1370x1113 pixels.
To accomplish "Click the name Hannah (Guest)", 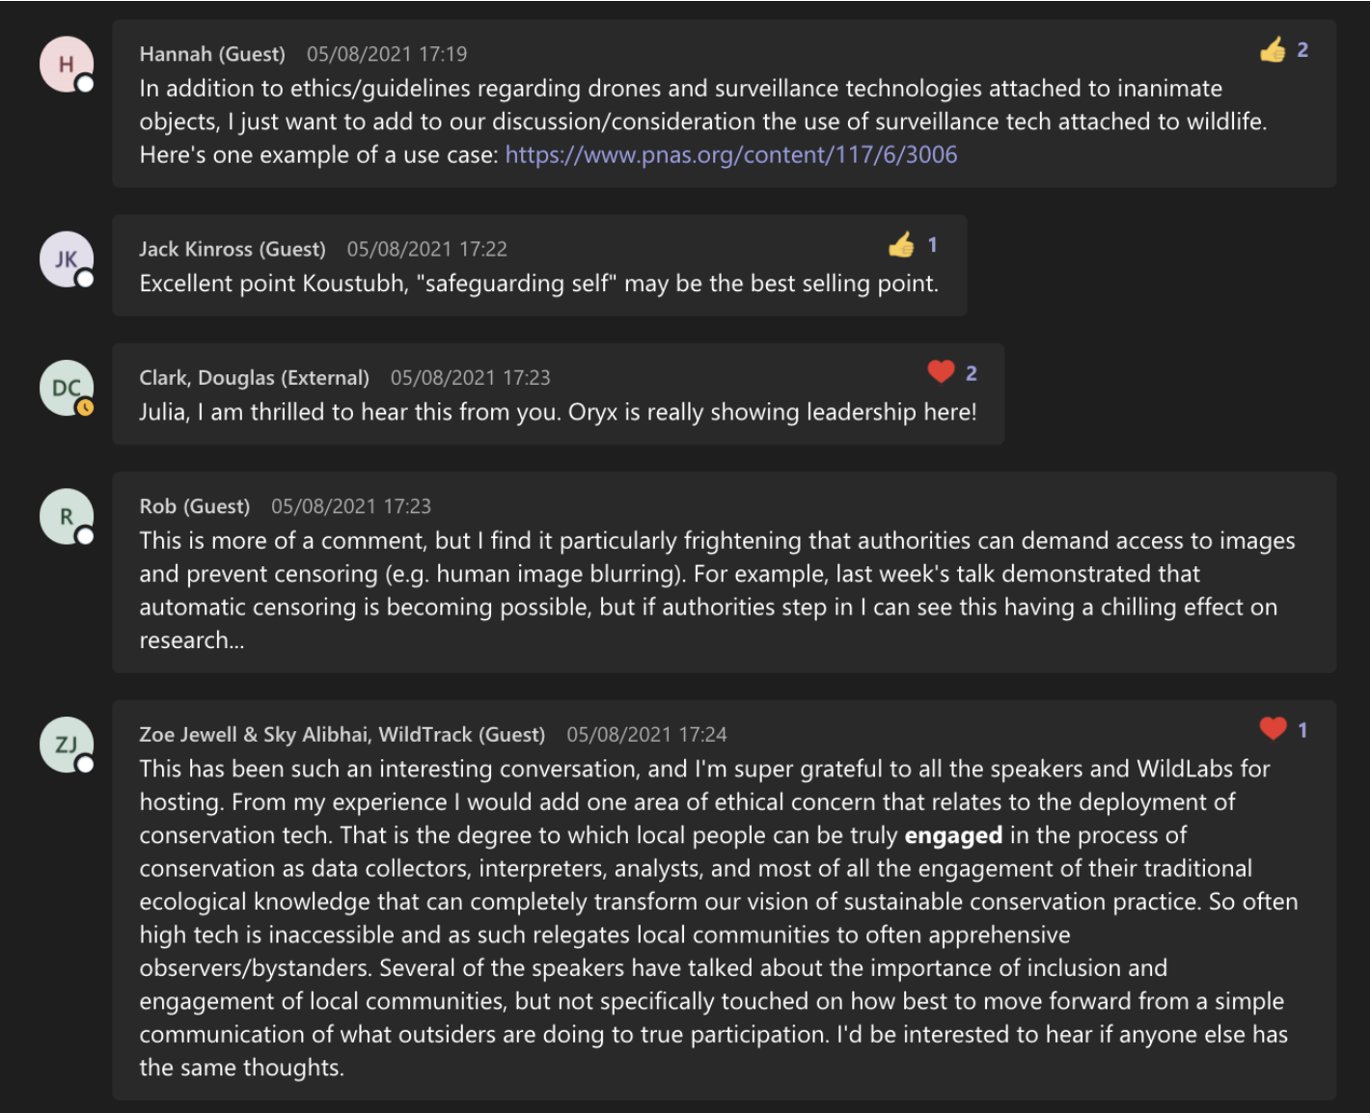I will click(x=212, y=54).
